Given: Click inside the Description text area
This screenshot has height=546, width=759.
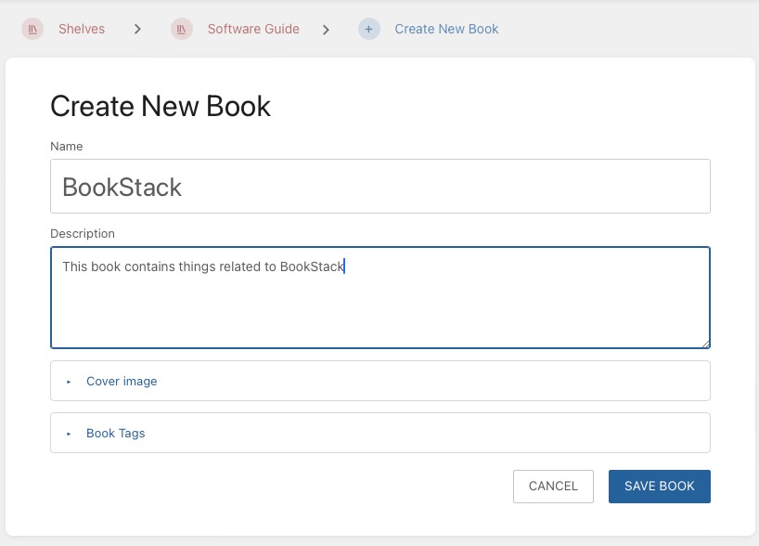Looking at the screenshot, I should [x=379, y=297].
